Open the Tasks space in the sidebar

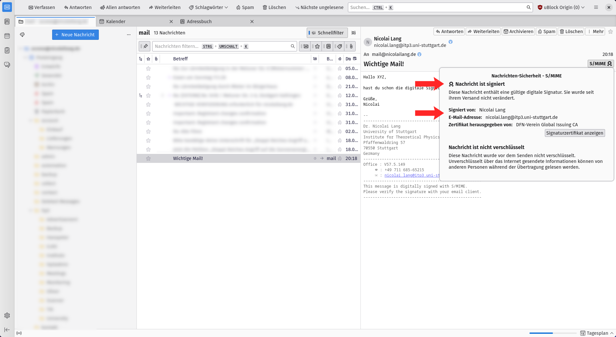pyautogui.click(x=7, y=50)
